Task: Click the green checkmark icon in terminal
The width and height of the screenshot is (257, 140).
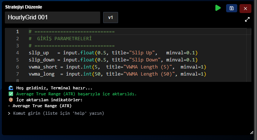Action: tap(11, 94)
